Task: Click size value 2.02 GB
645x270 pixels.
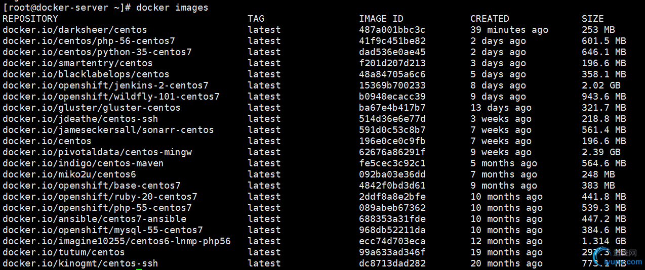Action: pos(601,85)
